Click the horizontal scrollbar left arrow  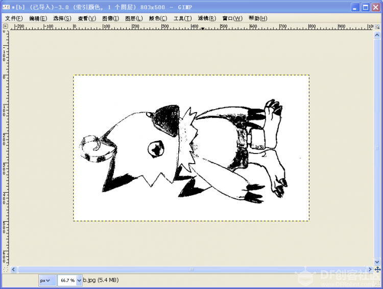(14, 270)
